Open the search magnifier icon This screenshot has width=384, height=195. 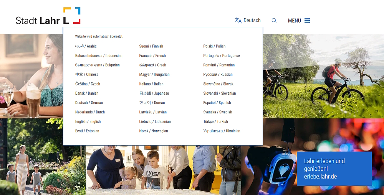(274, 21)
